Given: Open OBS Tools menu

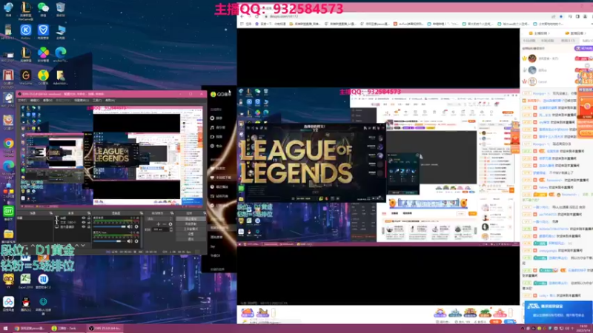Looking at the screenshot, I should [97, 101].
